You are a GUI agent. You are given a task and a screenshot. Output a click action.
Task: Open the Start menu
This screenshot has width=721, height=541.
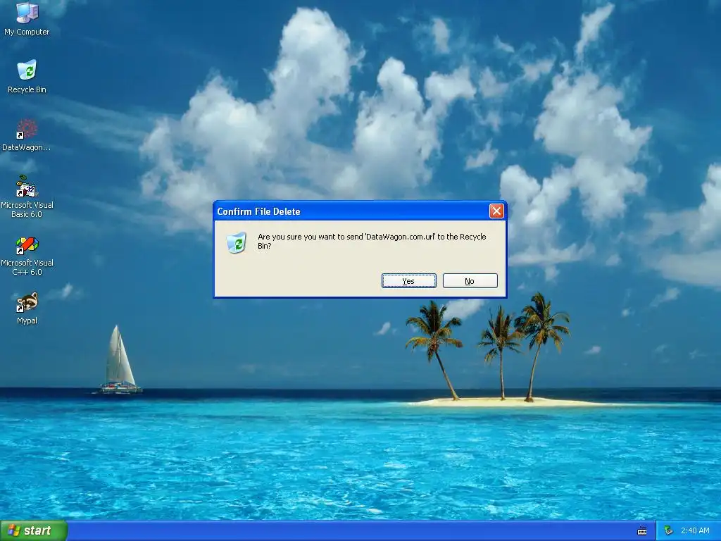[x=34, y=530]
